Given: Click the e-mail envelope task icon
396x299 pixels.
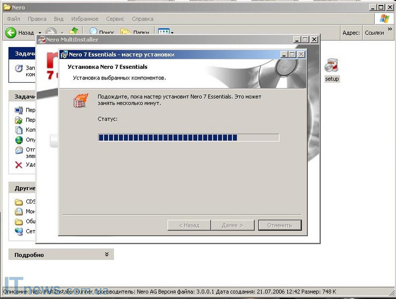Looking at the screenshot, I should coord(19,151).
